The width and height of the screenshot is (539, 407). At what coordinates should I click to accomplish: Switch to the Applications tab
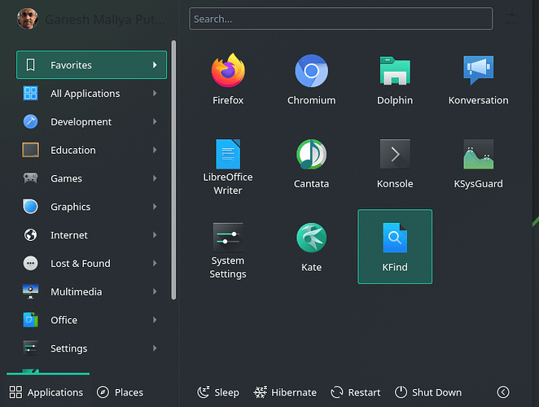point(46,392)
